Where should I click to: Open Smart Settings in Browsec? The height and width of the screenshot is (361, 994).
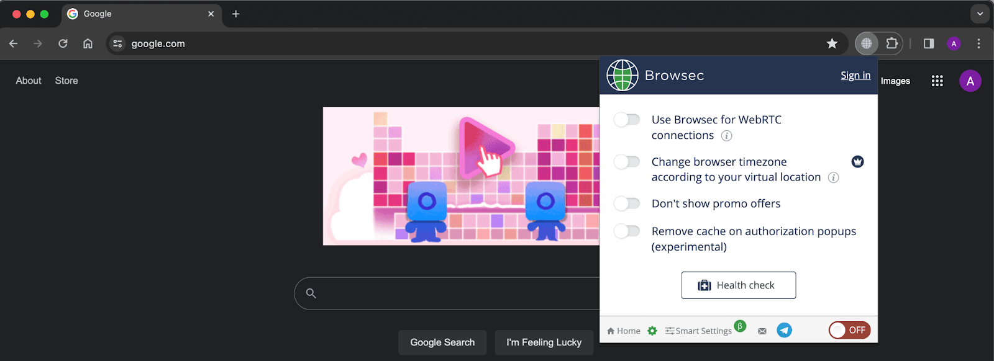(698, 331)
